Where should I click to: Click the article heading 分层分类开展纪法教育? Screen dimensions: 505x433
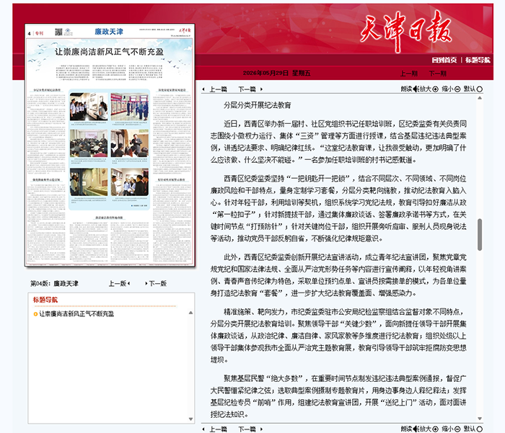[258, 105]
